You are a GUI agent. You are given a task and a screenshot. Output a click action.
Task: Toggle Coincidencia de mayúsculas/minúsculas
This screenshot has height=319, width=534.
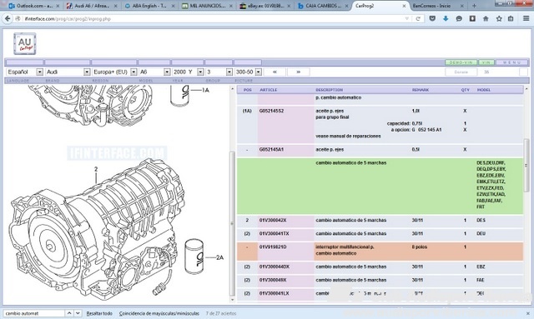159,313
